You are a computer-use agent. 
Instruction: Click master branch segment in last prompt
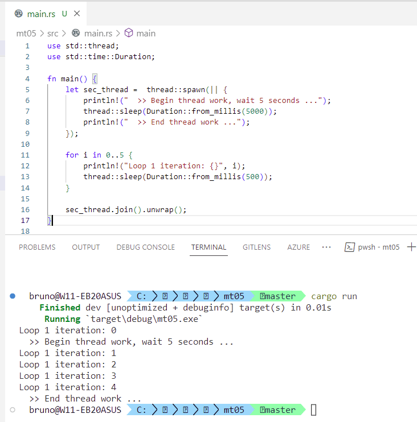277,410
